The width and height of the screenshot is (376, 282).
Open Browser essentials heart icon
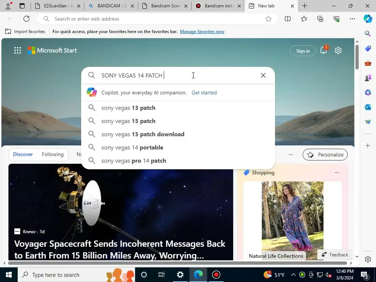[x=336, y=19]
